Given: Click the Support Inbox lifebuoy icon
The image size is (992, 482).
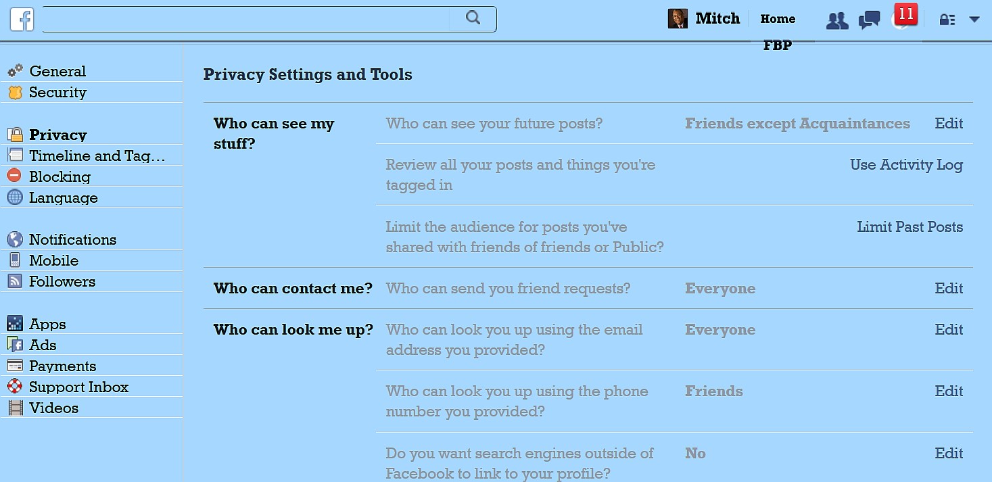Looking at the screenshot, I should 14,387.
